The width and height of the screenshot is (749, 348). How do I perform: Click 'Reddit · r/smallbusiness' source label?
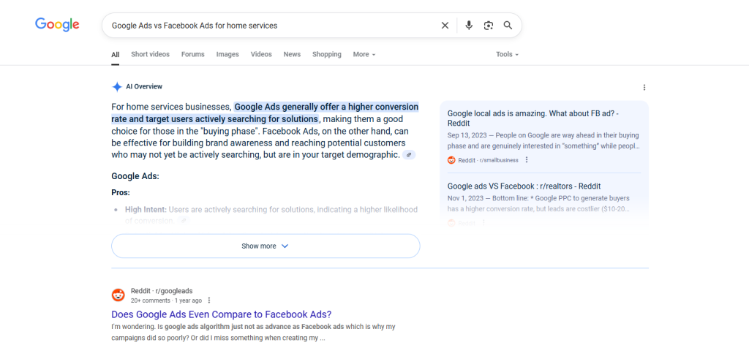pos(488,160)
